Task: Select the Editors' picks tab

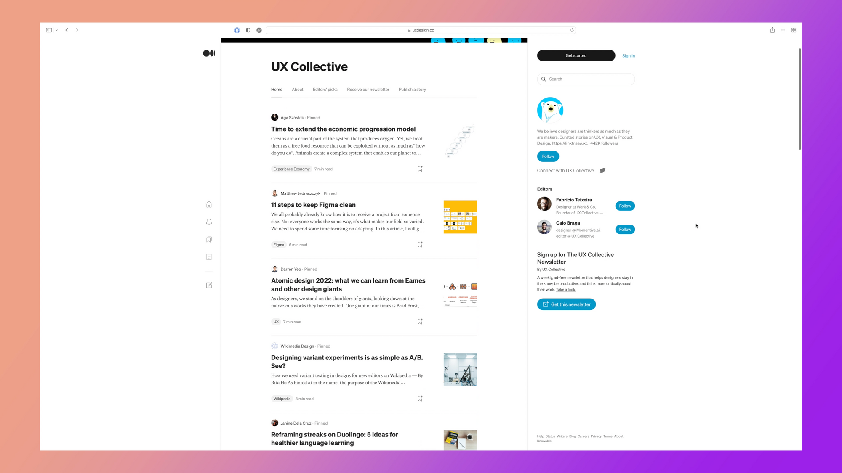Action: click(325, 90)
